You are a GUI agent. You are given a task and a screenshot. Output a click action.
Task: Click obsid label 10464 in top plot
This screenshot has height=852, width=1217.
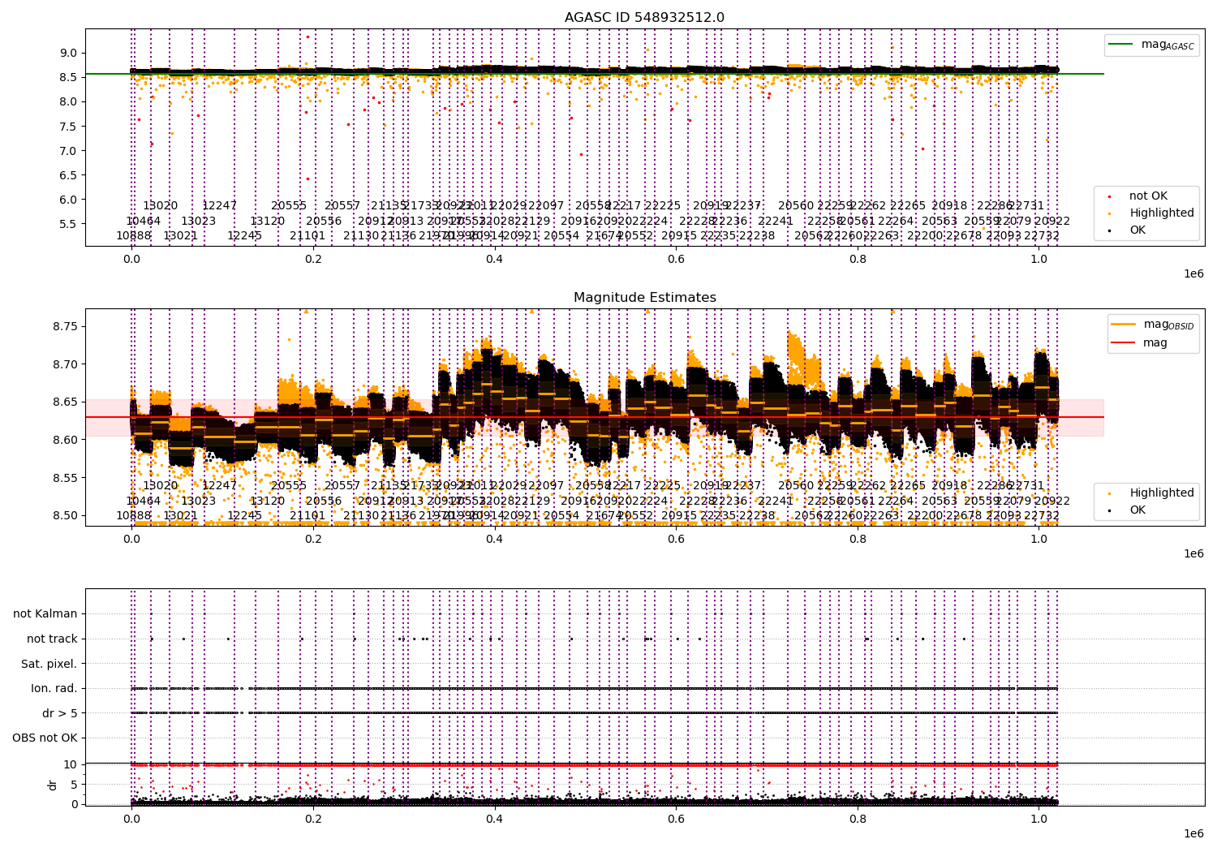coord(144,221)
